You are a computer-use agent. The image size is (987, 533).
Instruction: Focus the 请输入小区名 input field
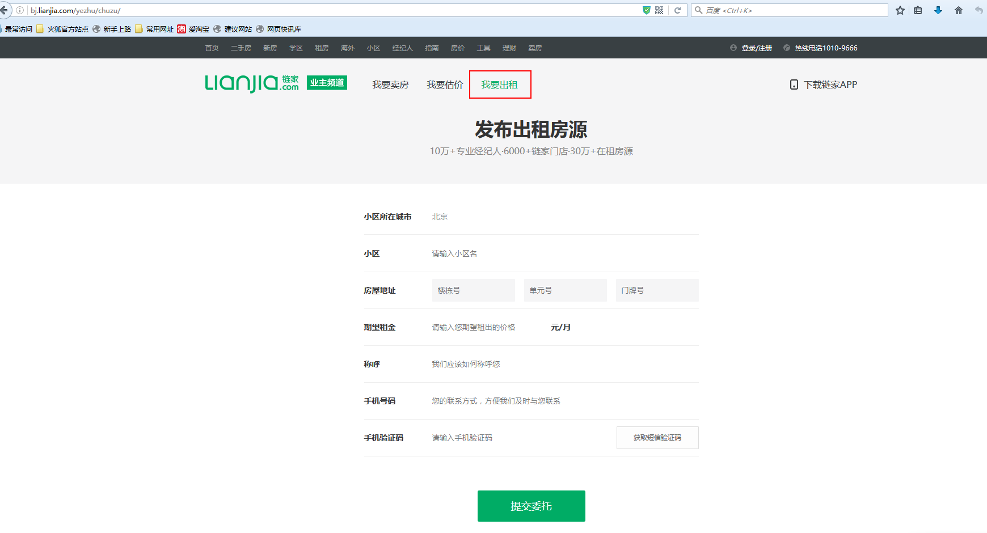click(565, 253)
